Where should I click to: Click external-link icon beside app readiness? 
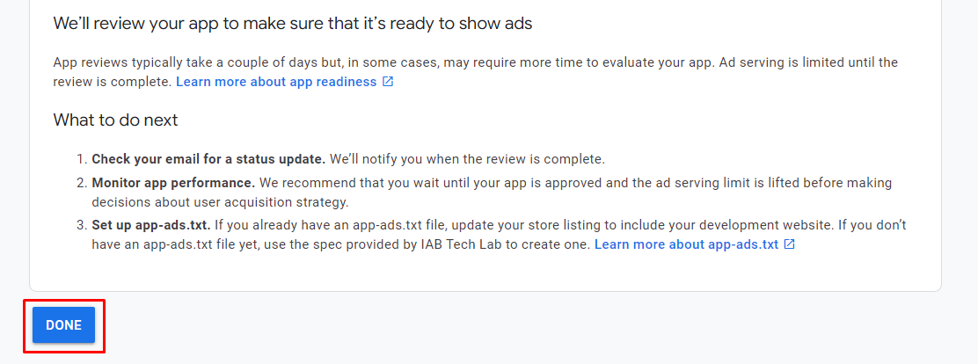[x=388, y=82]
